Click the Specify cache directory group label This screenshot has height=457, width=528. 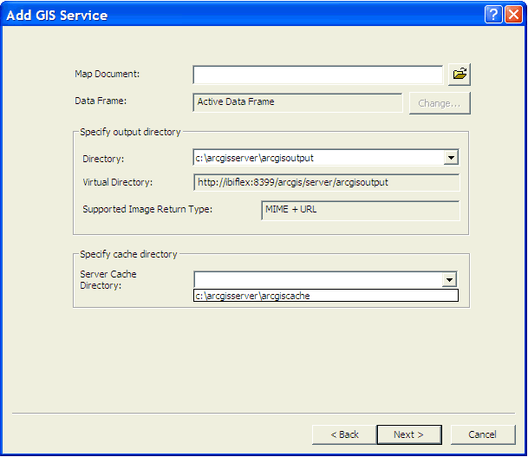coord(128,254)
